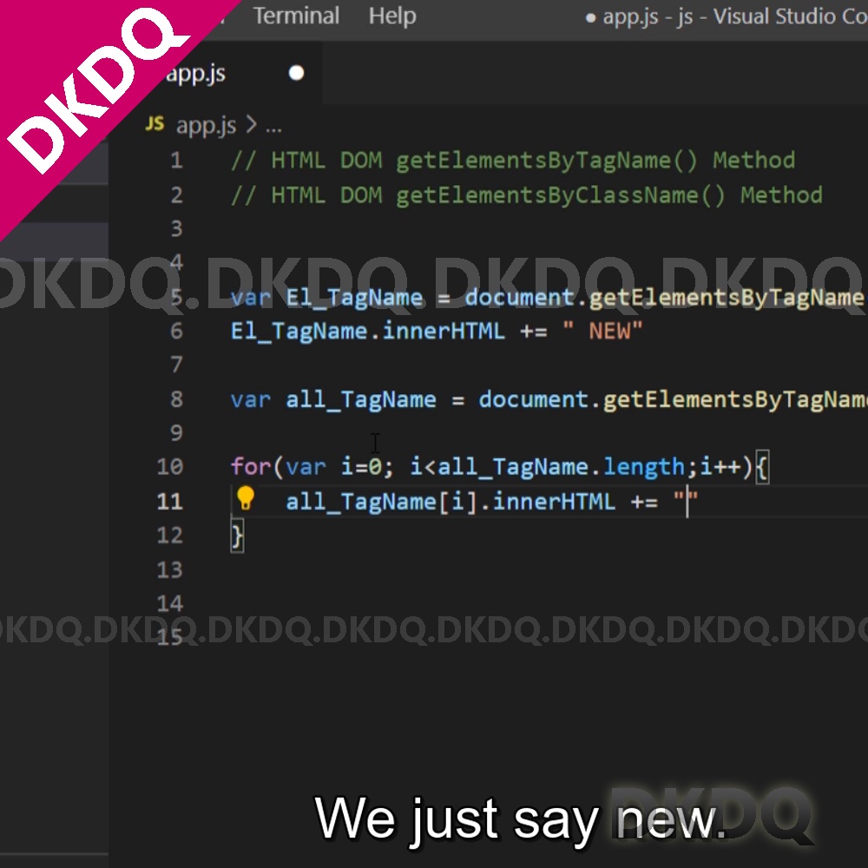Click the breadcrumb chevron separator after app.js
Image resolution: width=868 pixels, height=868 pixels.
(251, 125)
